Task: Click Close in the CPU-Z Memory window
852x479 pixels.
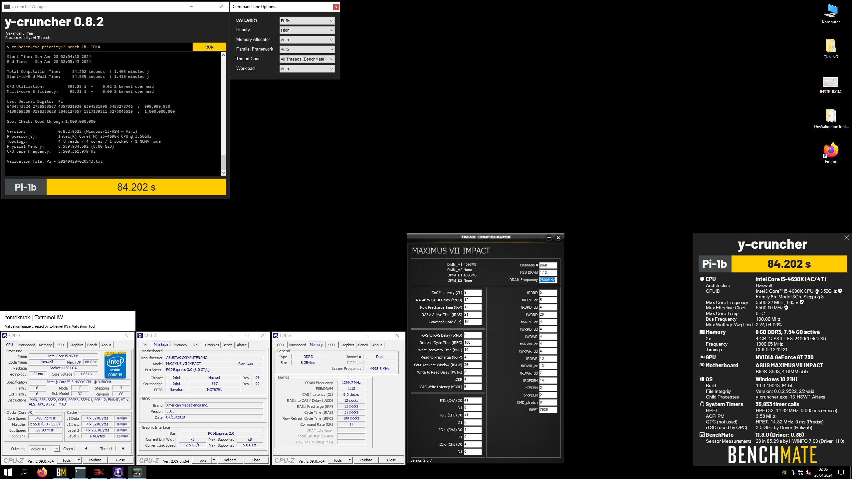Action: click(391, 460)
